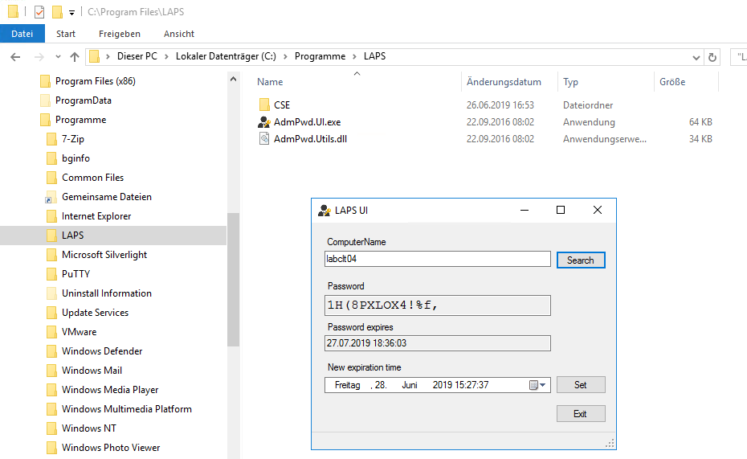Switch to the Ansicht ribbon tab
The image size is (747, 459).
pyautogui.click(x=179, y=34)
